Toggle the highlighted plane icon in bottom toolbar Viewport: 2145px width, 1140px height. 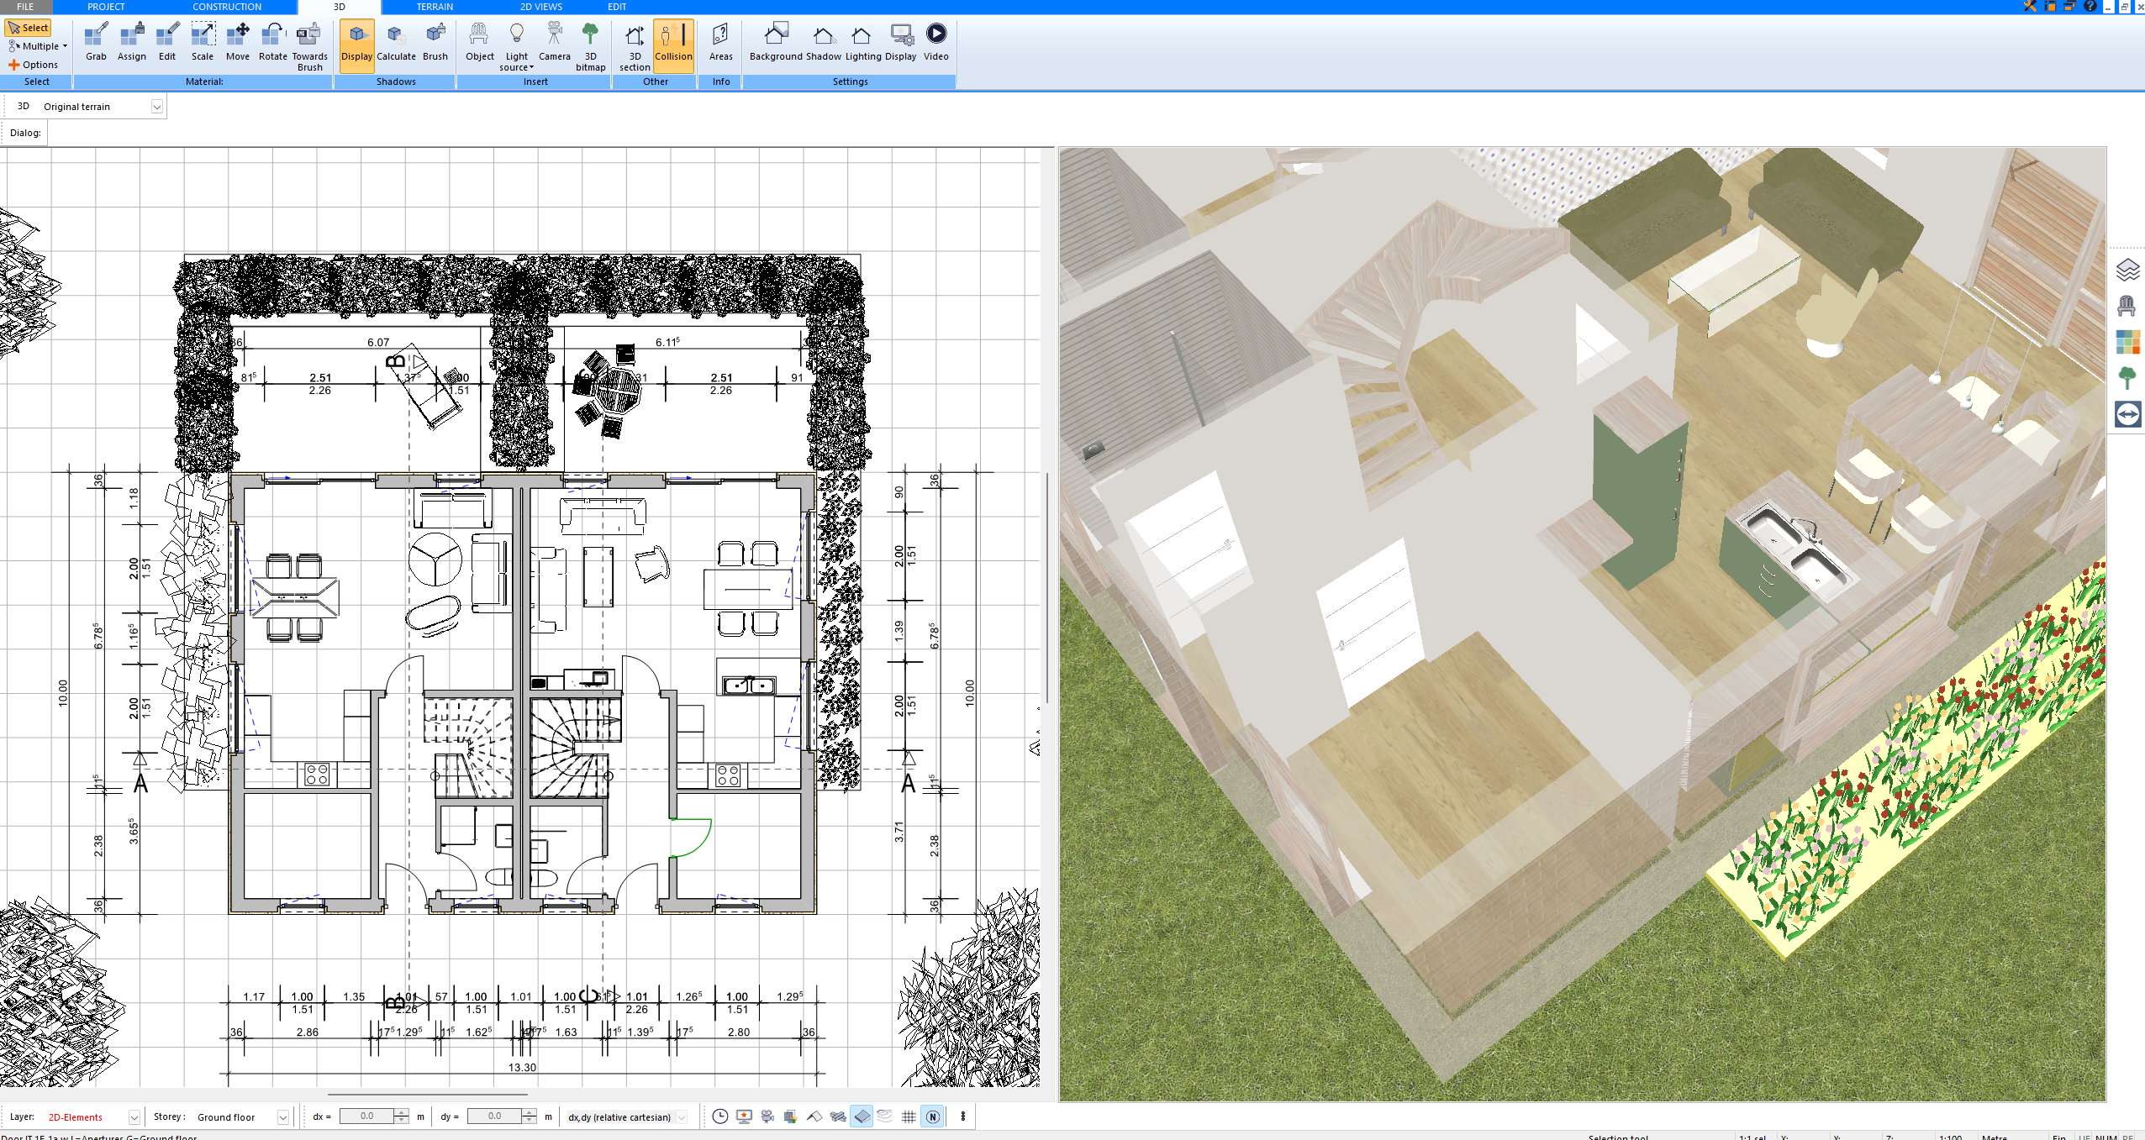tap(862, 1116)
